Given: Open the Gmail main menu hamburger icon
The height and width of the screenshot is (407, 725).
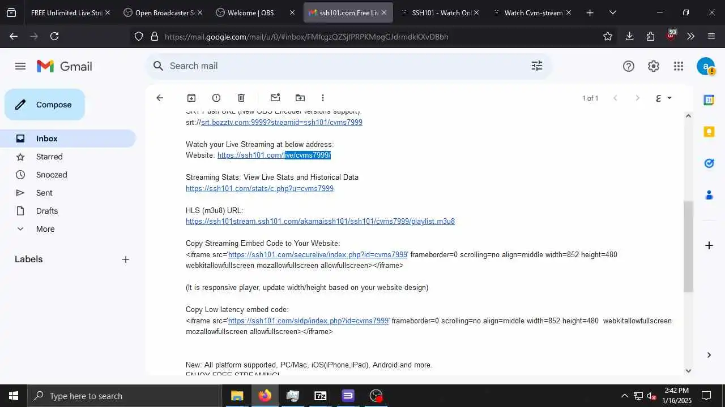Looking at the screenshot, I should pos(20,66).
